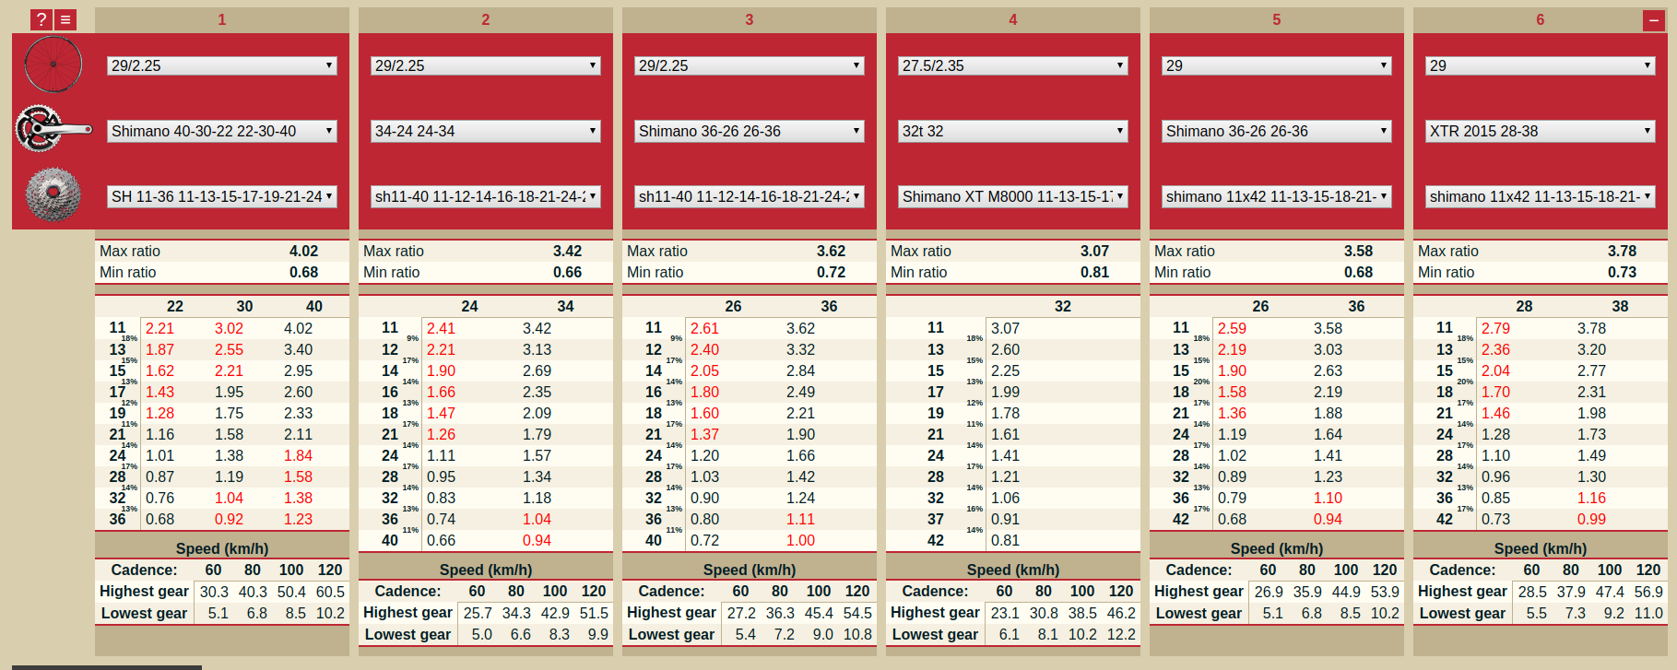Viewport: 1677px width, 670px height.
Task: Click Max ratio 3.78 in column 6
Action: (x=1622, y=251)
